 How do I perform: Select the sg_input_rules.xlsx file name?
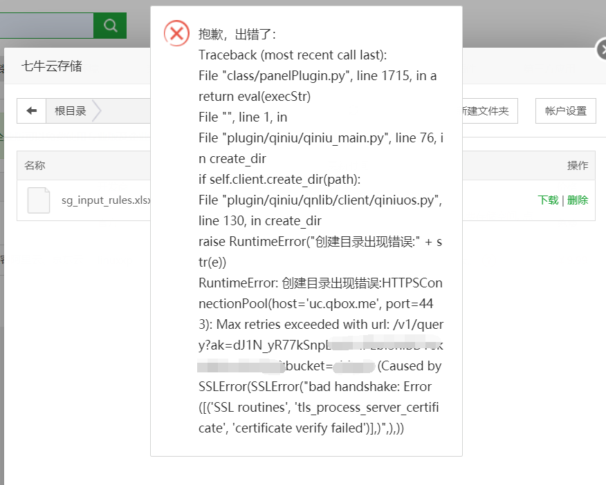pos(106,200)
